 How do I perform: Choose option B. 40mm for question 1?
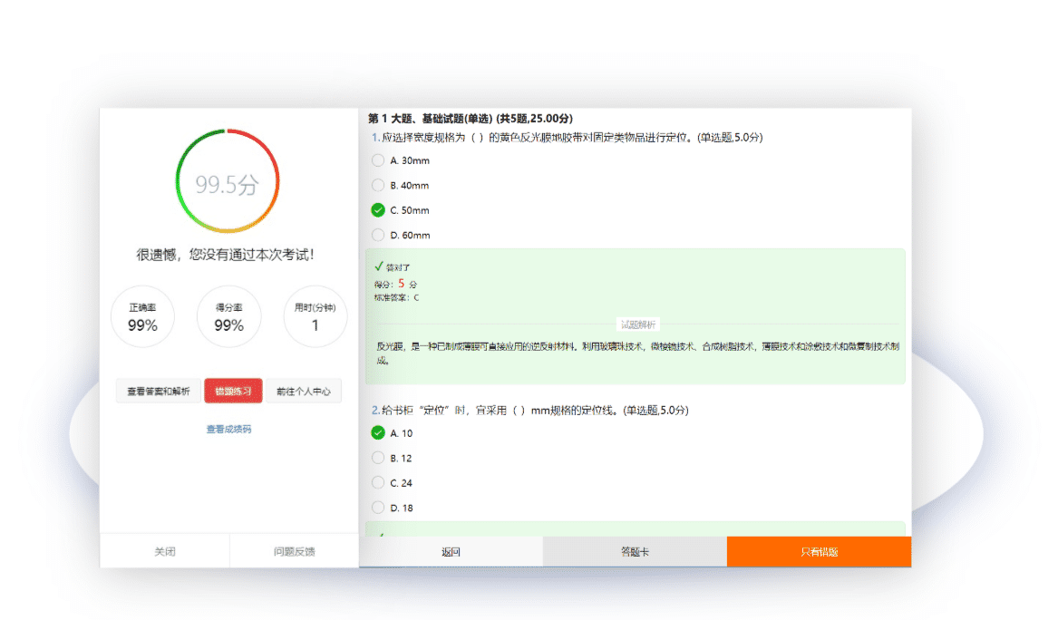click(378, 185)
